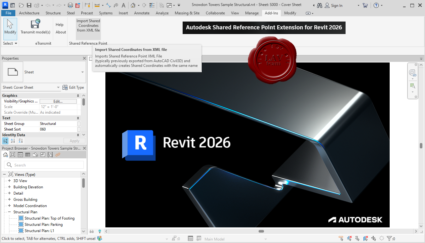Expand the Model Coordination tree node

point(9,206)
